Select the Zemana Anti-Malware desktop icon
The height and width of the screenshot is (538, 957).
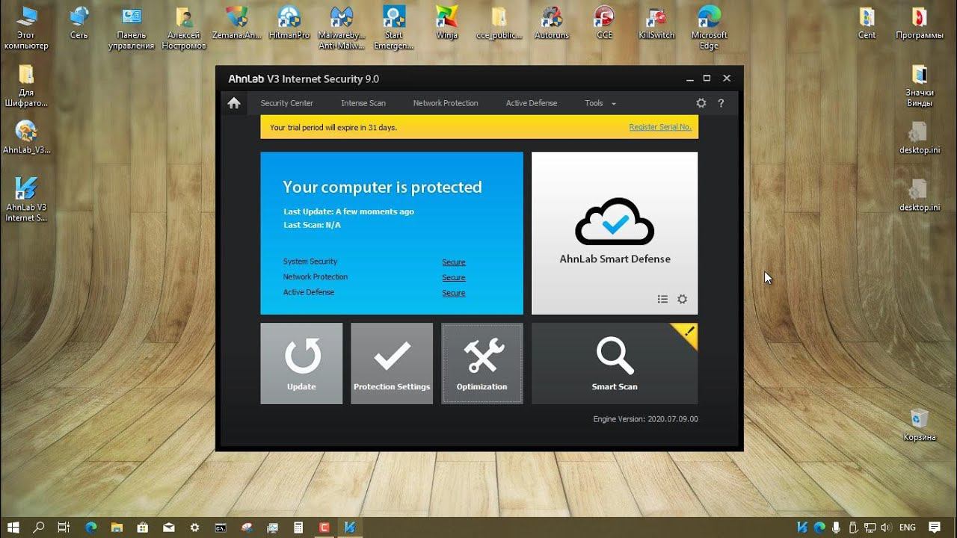pos(237,24)
